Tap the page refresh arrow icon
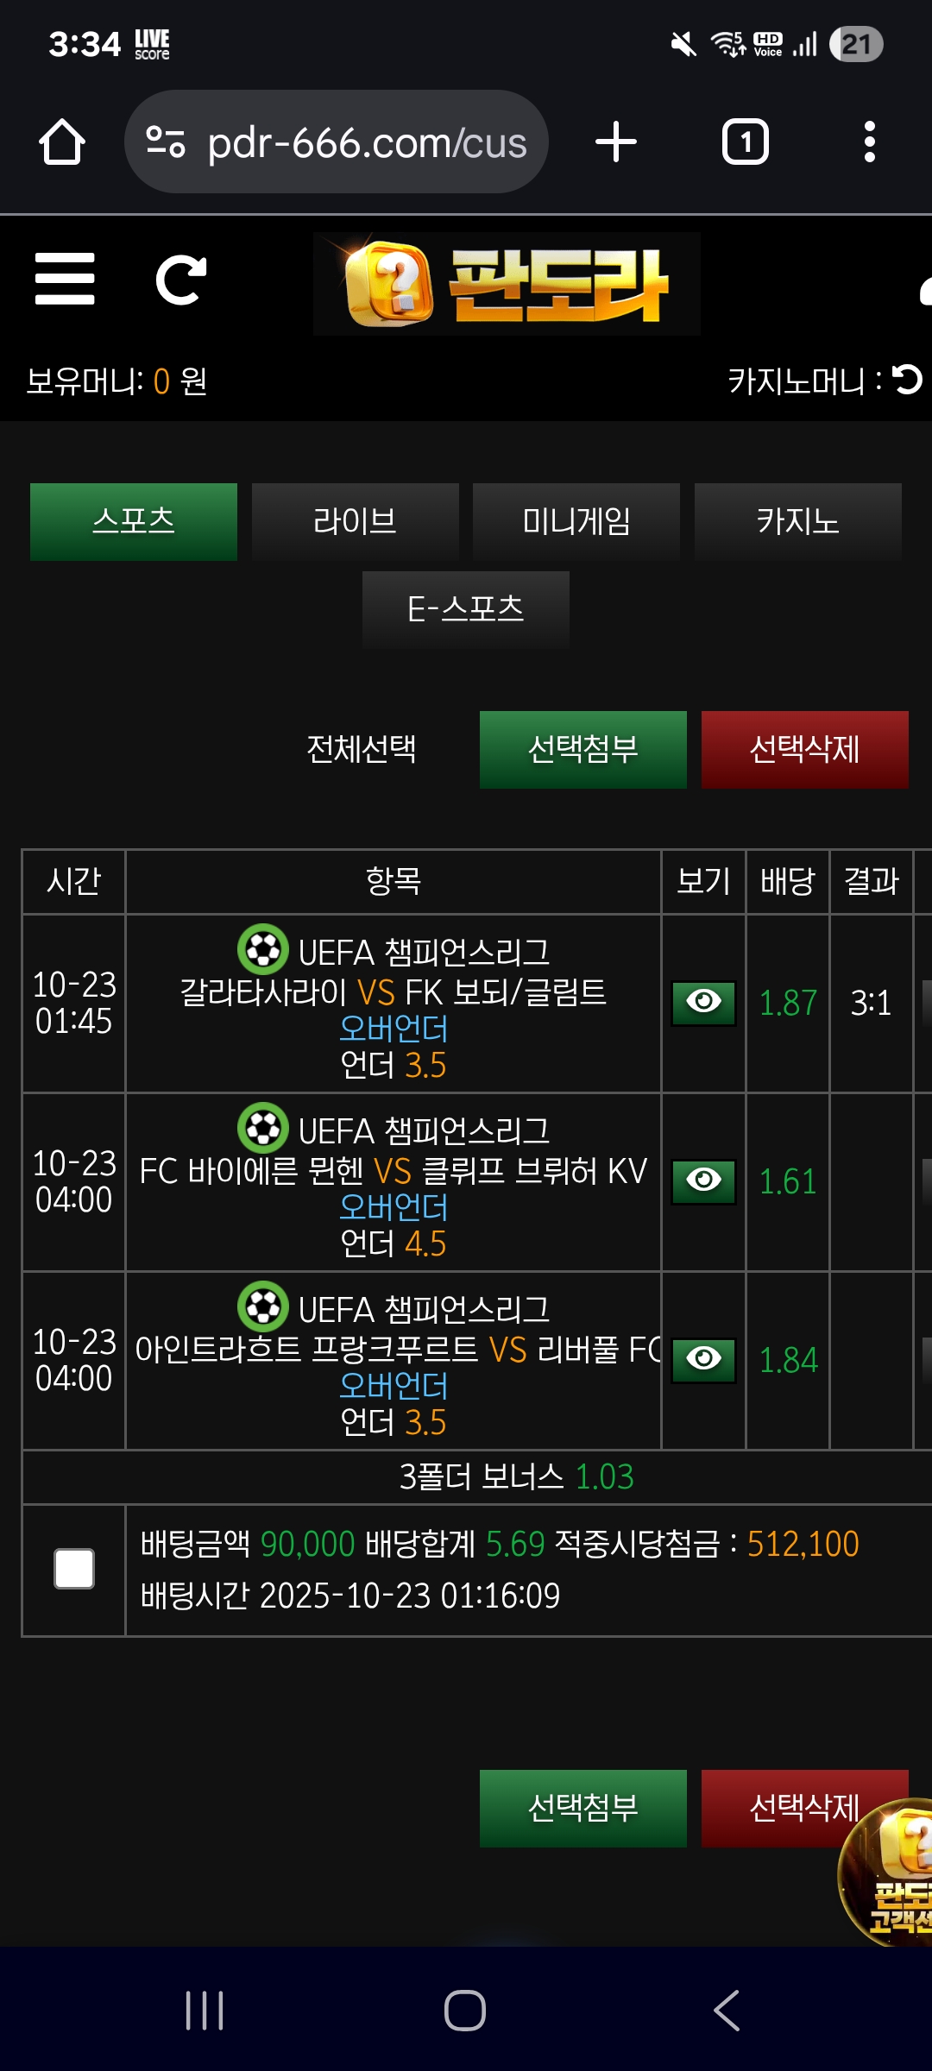This screenshot has width=932, height=2071. tap(180, 280)
